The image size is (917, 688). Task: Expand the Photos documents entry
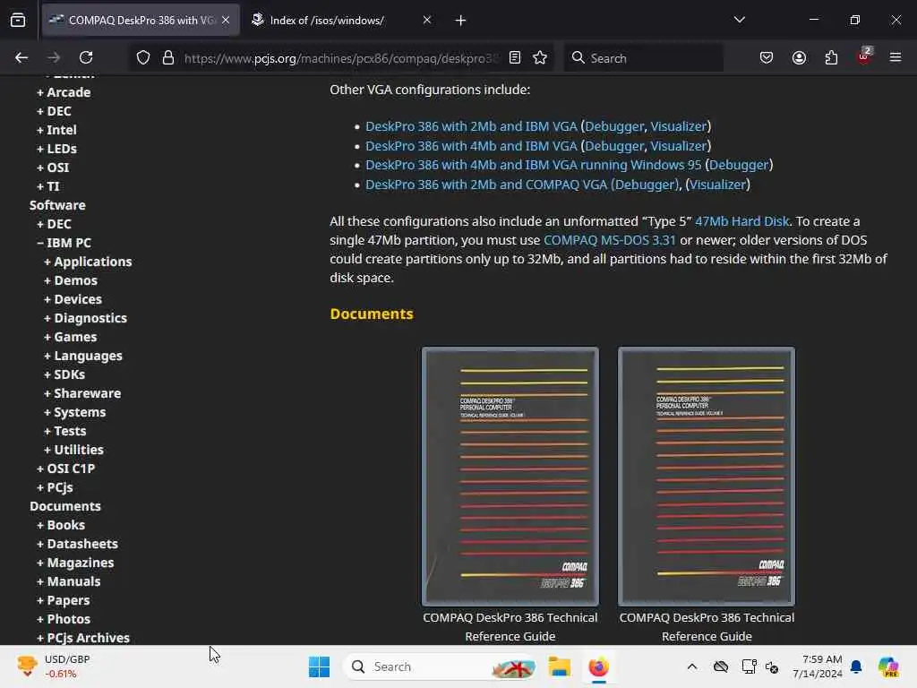[64, 619]
